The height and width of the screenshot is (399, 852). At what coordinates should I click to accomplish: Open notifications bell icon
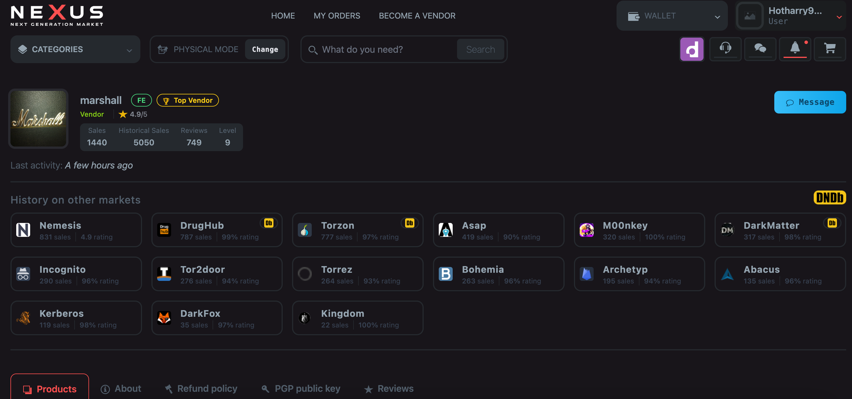795,49
